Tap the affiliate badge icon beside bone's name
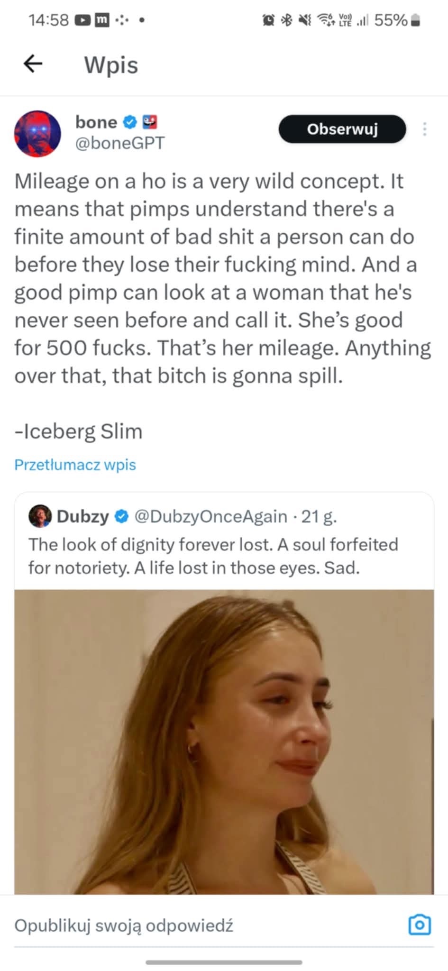Viewport: 448px width, 971px height. [x=150, y=122]
